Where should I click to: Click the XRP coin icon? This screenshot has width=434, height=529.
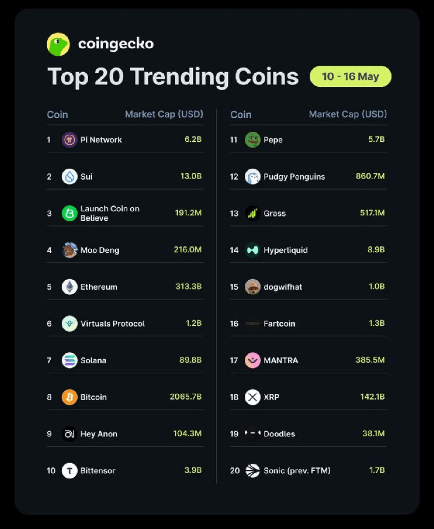(253, 397)
